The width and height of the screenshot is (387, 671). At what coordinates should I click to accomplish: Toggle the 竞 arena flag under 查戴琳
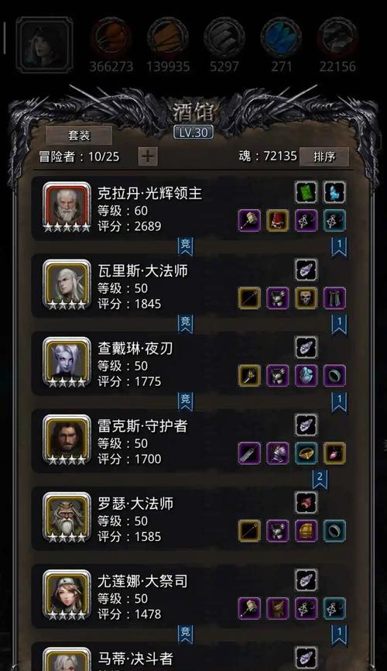tap(185, 401)
